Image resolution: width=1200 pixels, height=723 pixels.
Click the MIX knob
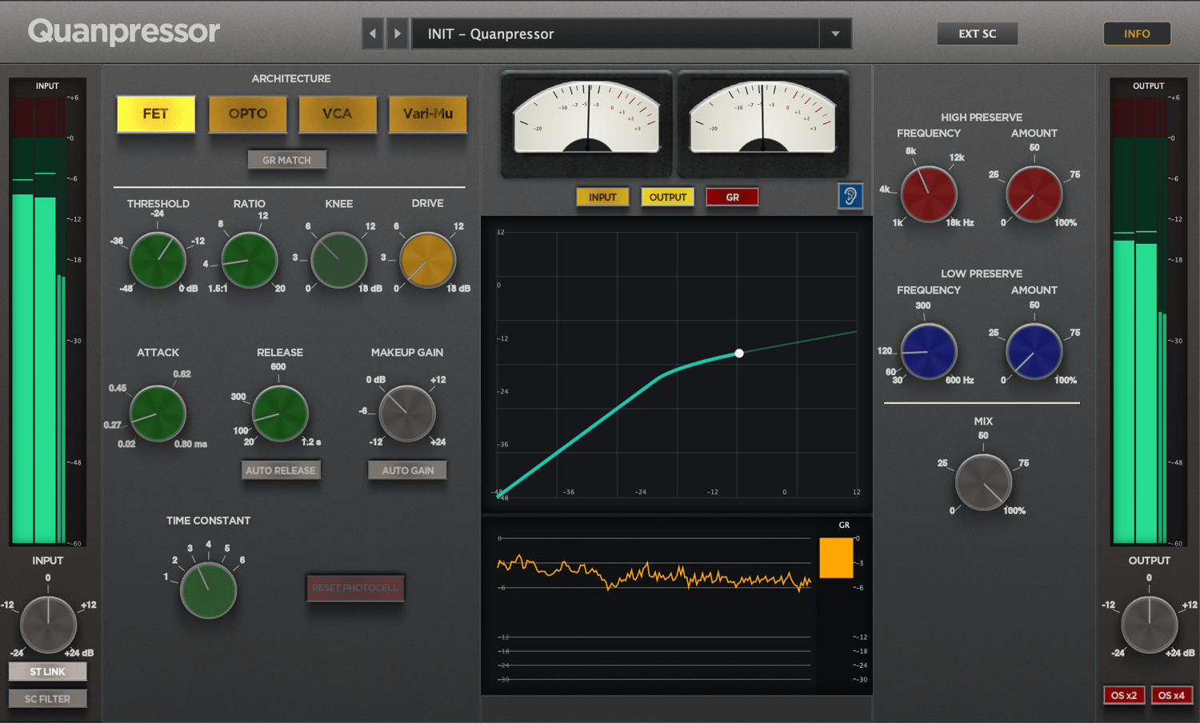tap(984, 482)
